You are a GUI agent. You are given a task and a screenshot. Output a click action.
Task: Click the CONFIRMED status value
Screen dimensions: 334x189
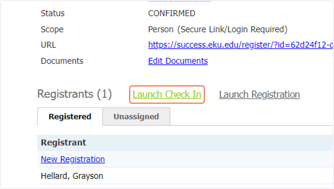172,13
